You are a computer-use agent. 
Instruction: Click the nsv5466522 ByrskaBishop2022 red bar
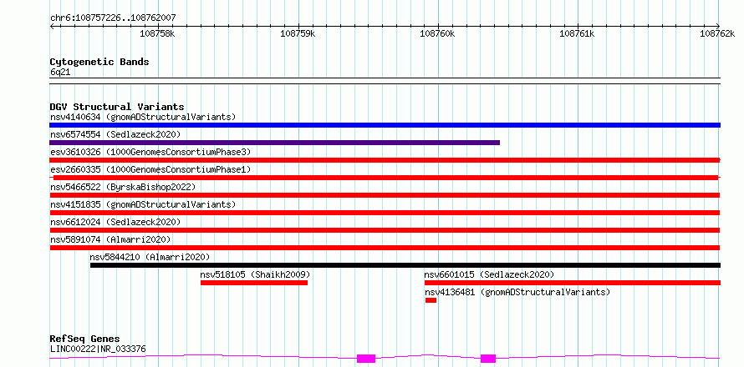[385, 195]
